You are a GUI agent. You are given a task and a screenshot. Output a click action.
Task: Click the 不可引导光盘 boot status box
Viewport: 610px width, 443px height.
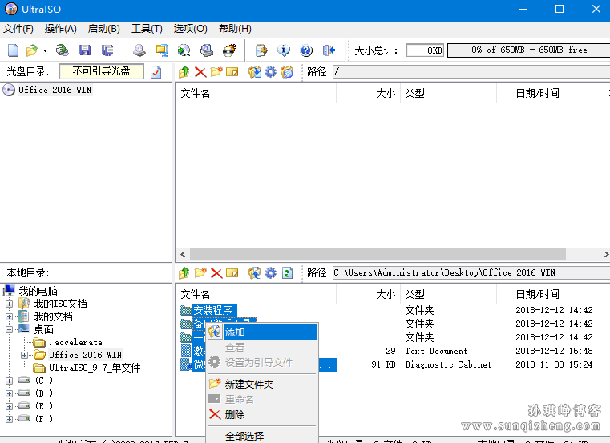tap(101, 71)
